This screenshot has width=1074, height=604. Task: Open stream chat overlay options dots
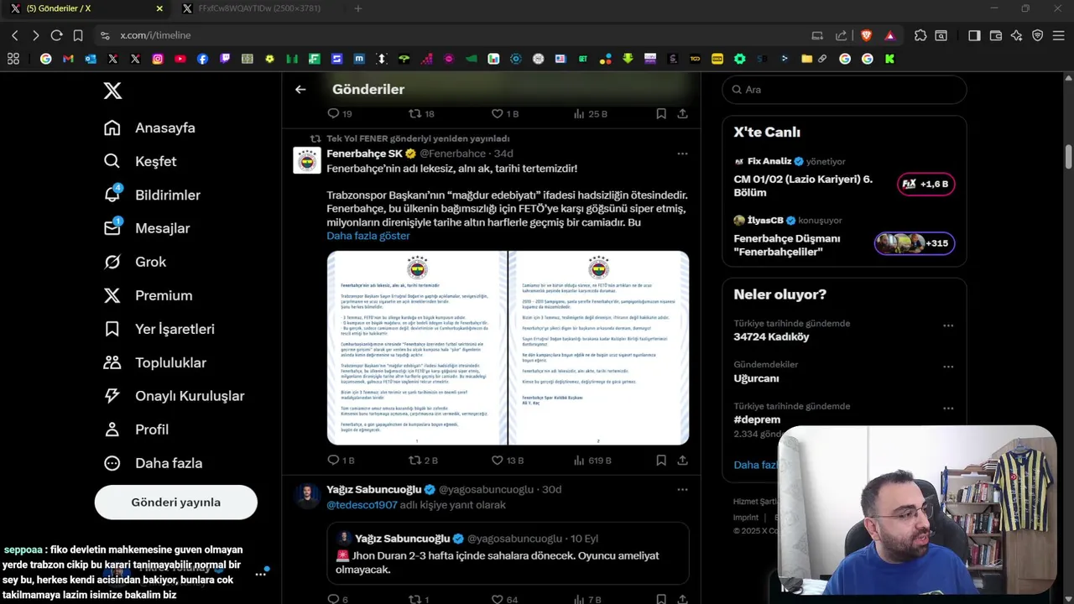[261, 574]
